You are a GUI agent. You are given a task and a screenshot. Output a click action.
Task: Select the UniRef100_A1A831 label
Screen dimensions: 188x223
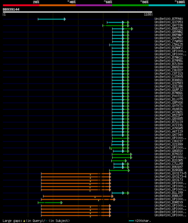click(x=169, y=109)
